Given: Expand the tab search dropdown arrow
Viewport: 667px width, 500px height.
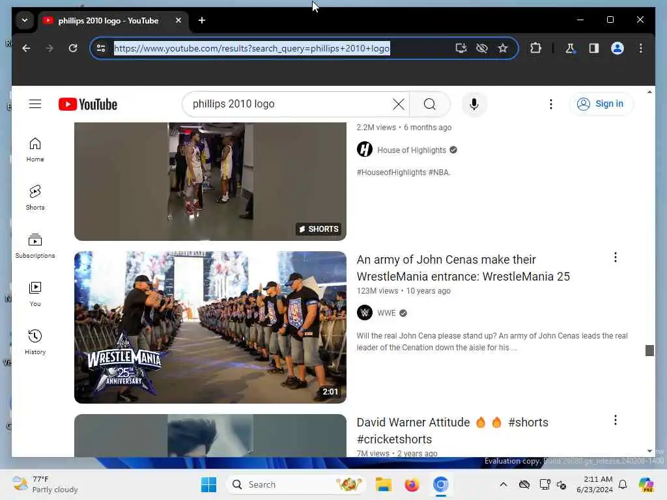Looking at the screenshot, I should point(25,20).
